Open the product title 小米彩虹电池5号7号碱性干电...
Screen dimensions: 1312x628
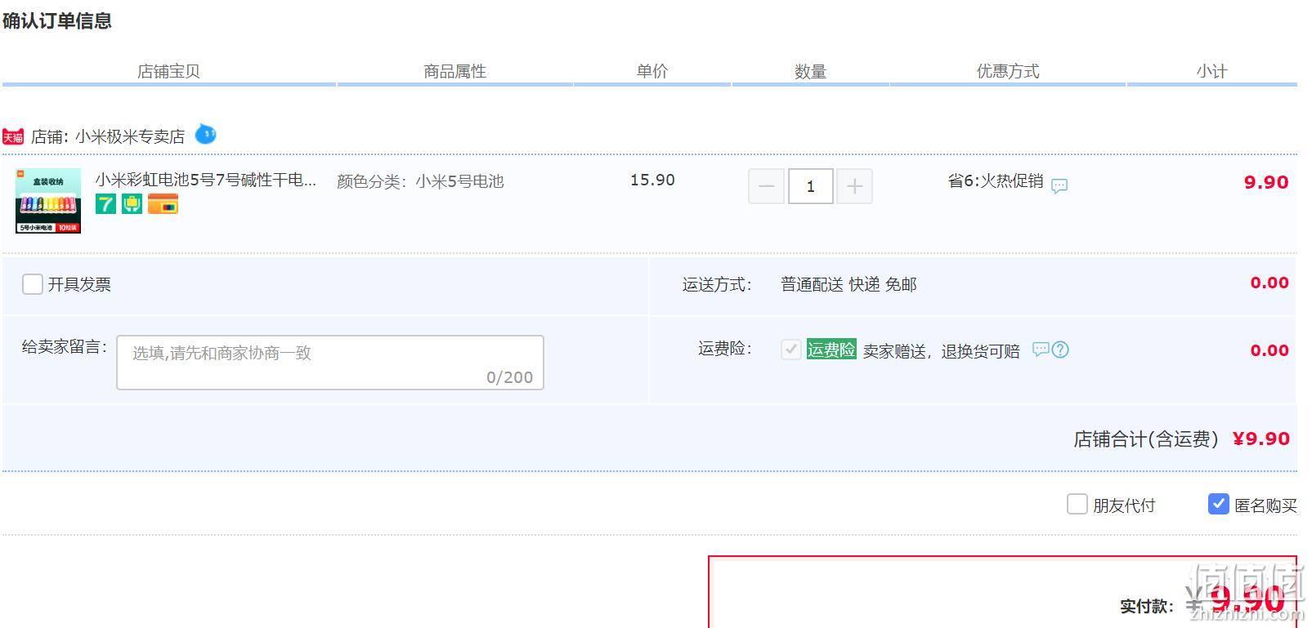pos(205,180)
